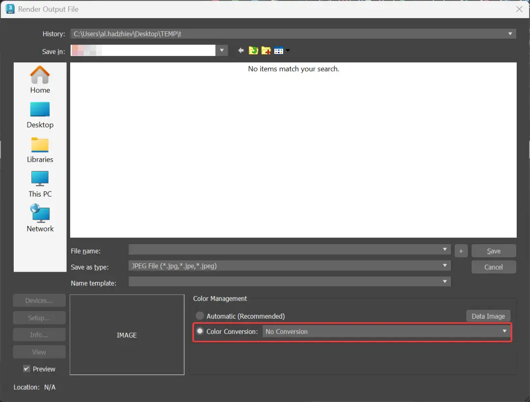
Task: Go to the Home location
Action: 40,79
